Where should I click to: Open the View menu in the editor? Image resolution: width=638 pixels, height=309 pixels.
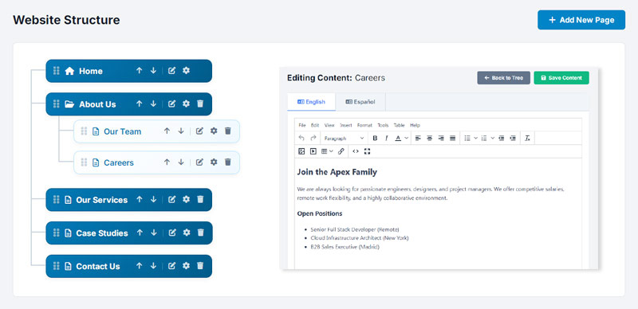click(329, 125)
